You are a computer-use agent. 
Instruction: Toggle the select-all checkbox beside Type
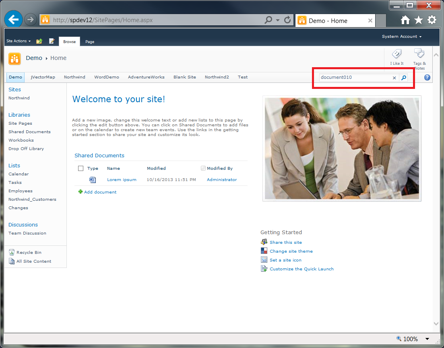click(x=81, y=169)
